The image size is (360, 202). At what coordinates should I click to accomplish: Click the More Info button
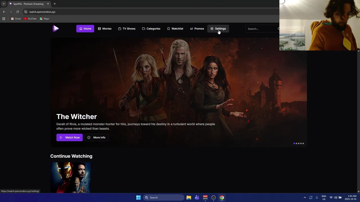click(96, 137)
